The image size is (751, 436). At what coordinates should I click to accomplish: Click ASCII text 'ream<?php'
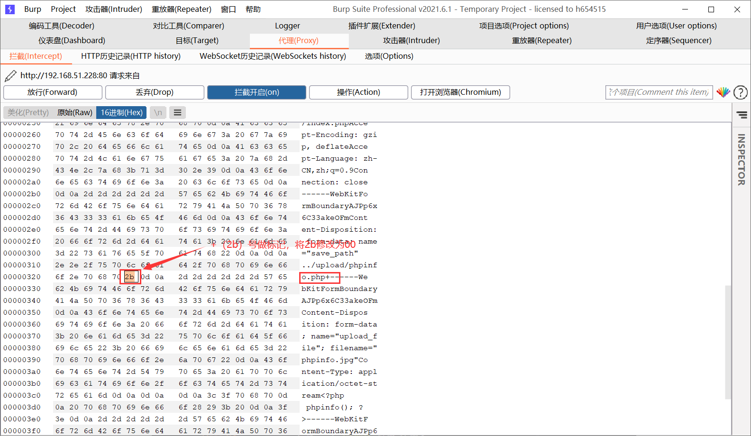[323, 395]
